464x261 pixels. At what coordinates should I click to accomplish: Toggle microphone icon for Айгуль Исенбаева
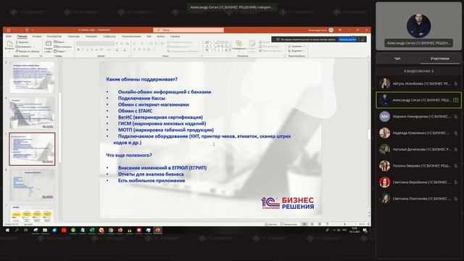pyautogui.click(x=456, y=84)
